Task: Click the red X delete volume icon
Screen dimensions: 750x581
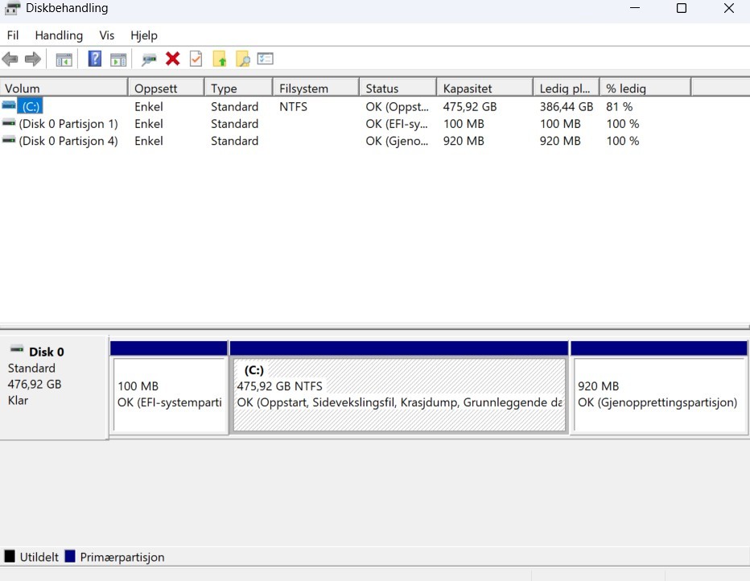Action: click(172, 59)
